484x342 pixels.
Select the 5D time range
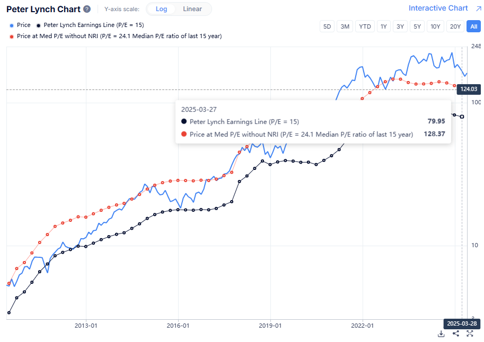coord(327,26)
